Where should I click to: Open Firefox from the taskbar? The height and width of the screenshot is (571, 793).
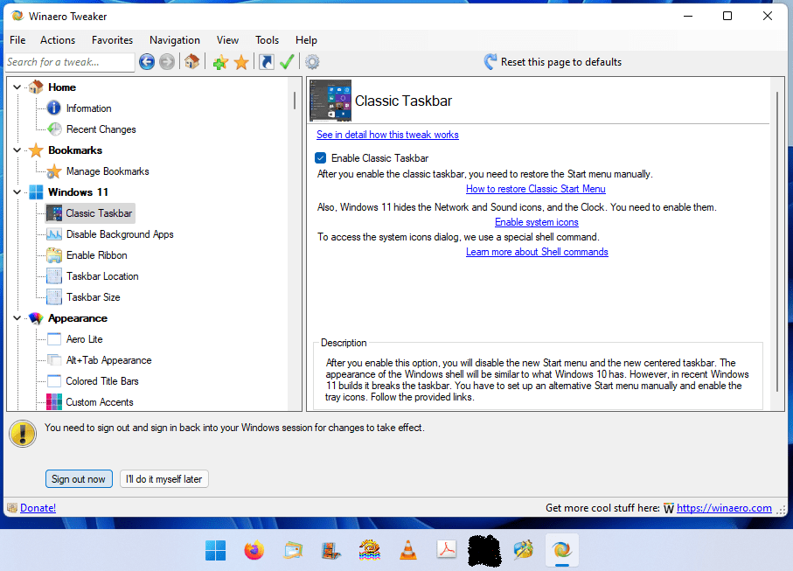point(254,550)
